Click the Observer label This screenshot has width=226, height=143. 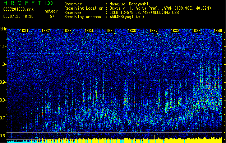click(73, 4)
